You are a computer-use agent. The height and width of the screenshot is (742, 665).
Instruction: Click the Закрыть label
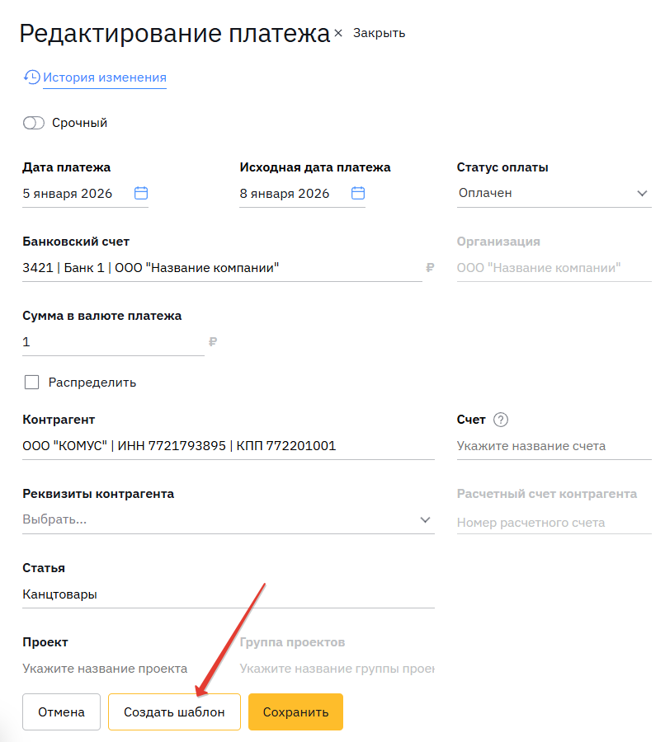(379, 33)
